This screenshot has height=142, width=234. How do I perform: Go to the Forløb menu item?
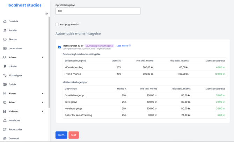click(x=12, y=84)
